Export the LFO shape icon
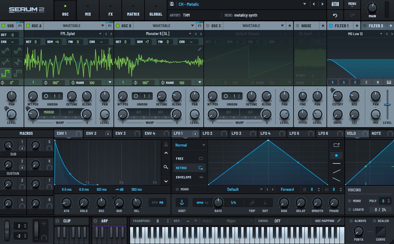This screenshot has width=394, height=244. [336, 145]
